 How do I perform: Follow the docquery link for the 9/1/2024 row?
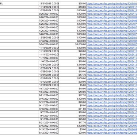112,119
